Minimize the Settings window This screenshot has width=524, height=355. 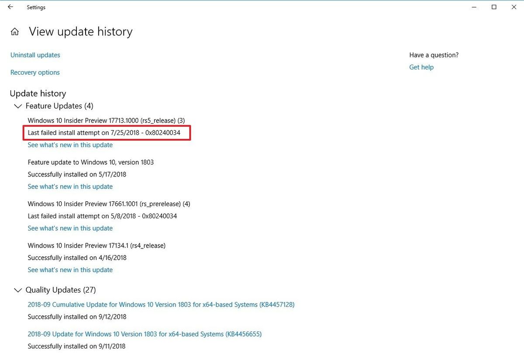click(x=474, y=7)
